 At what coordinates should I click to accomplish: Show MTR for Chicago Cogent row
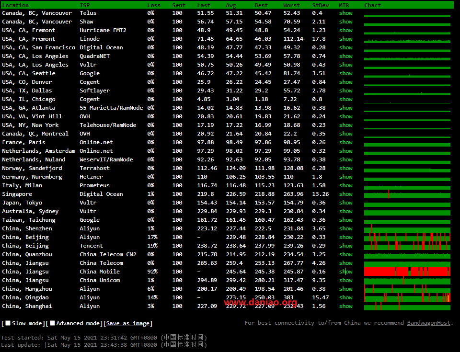tap(345, 99)
